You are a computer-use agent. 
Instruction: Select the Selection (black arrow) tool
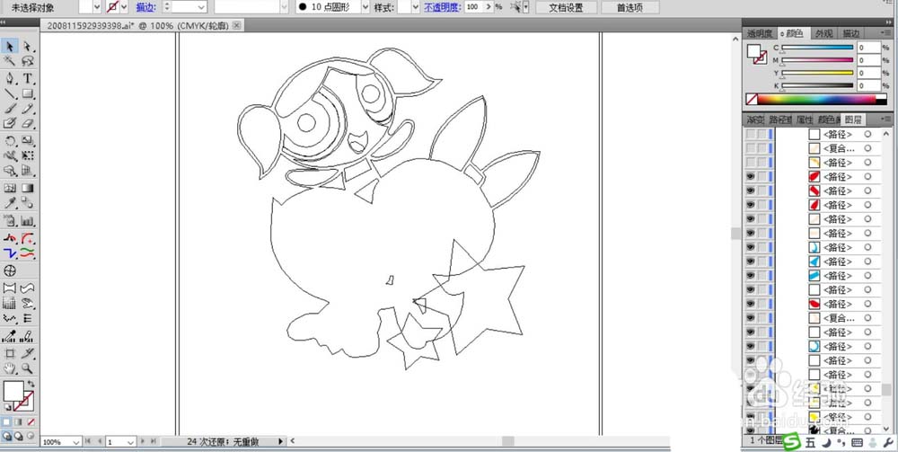(x=10, y=46)
